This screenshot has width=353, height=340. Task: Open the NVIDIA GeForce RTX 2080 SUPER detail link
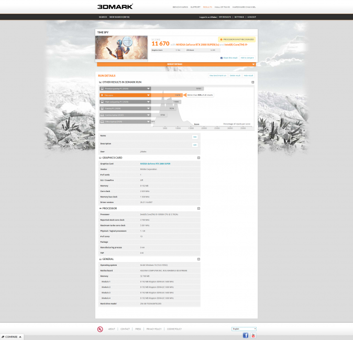click(156, 164)
